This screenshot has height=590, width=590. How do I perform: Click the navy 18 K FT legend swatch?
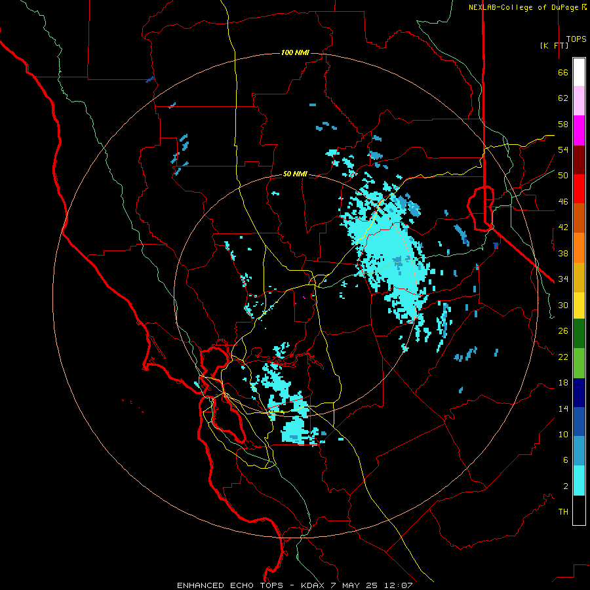[579, 393]
